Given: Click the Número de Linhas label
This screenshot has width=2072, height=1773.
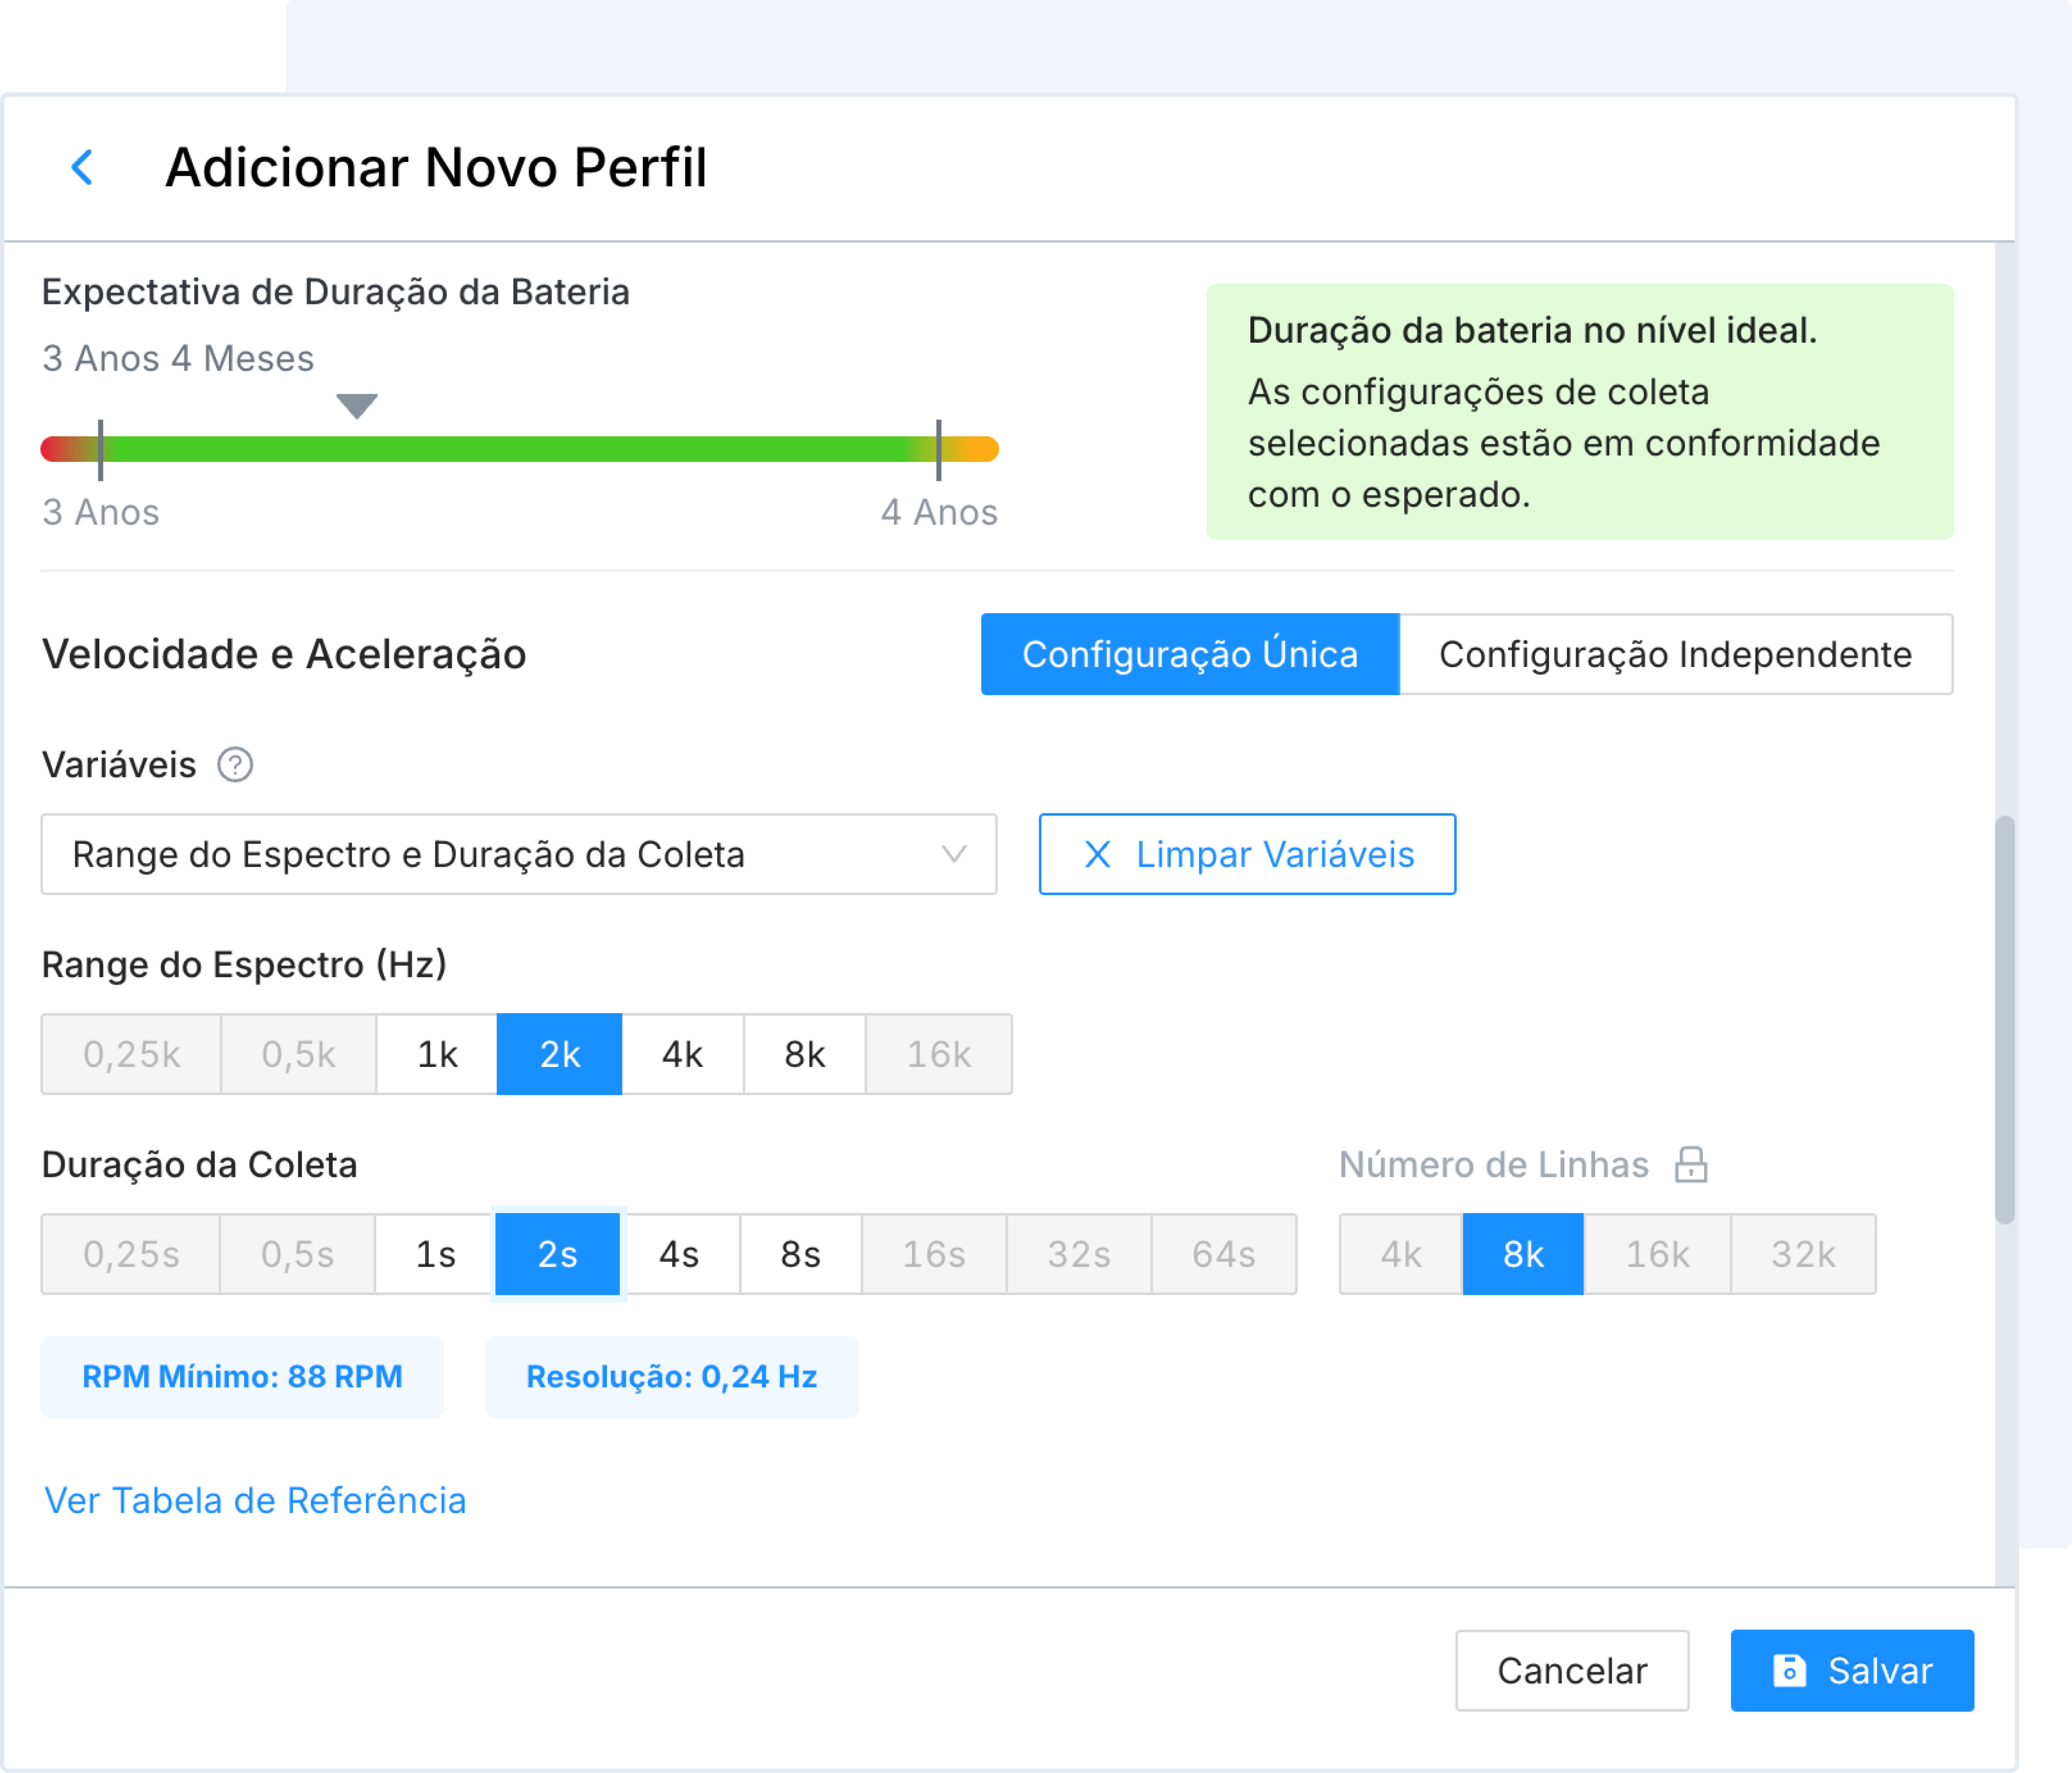Looking at the screenshot, I should click(1494, 1164).
